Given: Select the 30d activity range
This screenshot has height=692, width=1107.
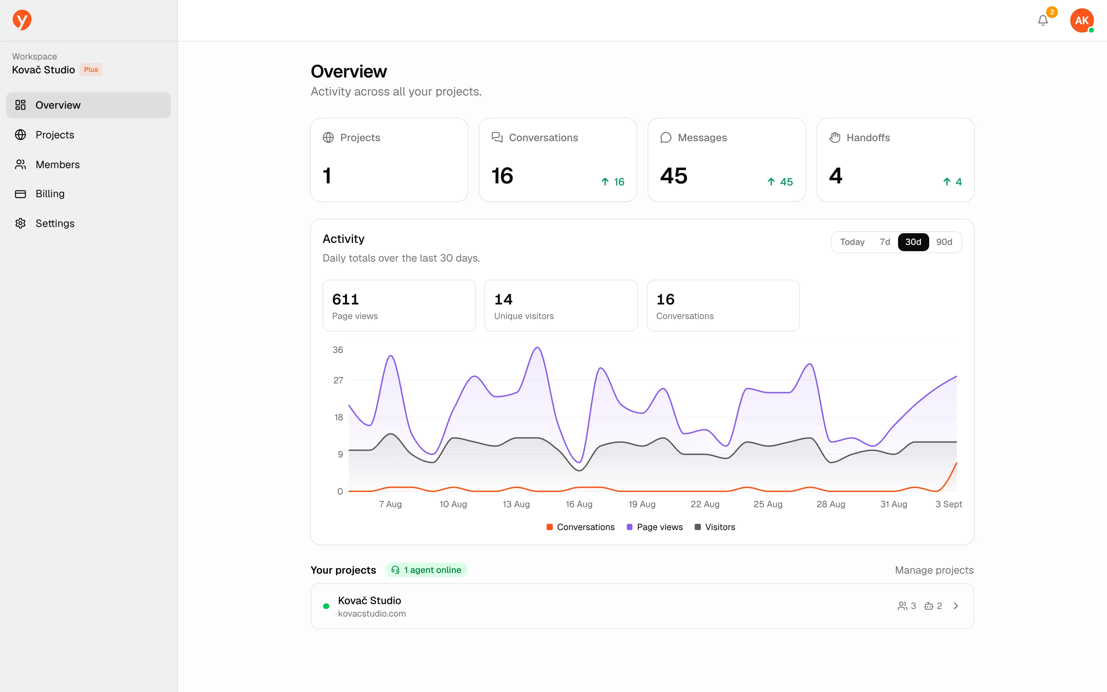Looking at the screenshot, I should tap(913, 242).
